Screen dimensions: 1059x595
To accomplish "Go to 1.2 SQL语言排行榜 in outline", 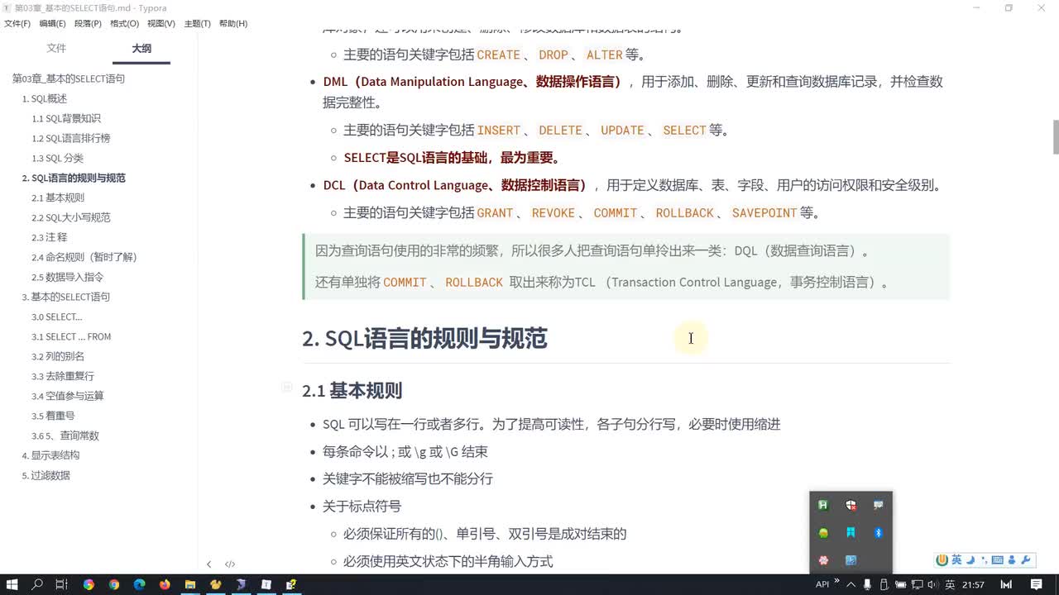I will [71, 138].
